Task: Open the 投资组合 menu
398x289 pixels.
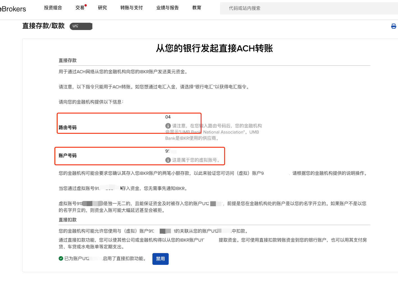Action: click(53, 8)
